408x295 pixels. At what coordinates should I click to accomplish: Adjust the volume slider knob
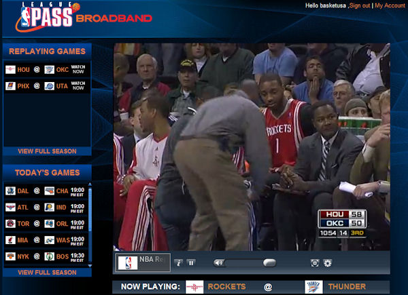pos(269,263)
